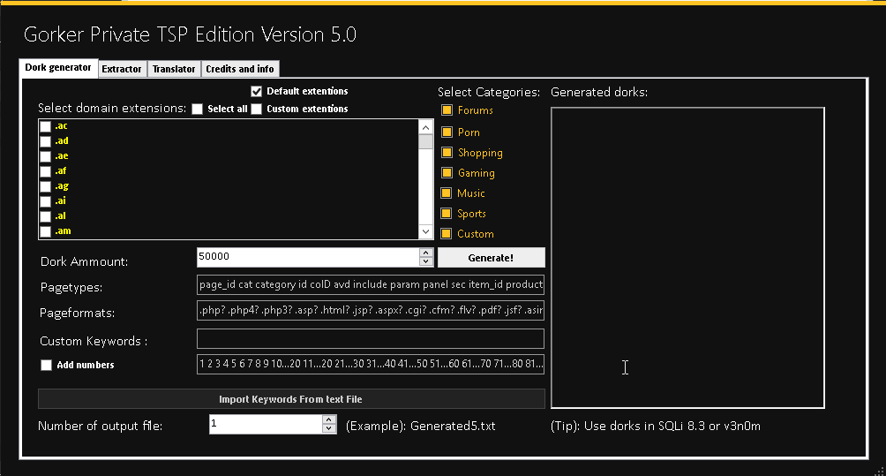Image resolution: width=886 pixels, height=476 pixels.
Task: Check the .af domain extension
Action: (46, 171)
